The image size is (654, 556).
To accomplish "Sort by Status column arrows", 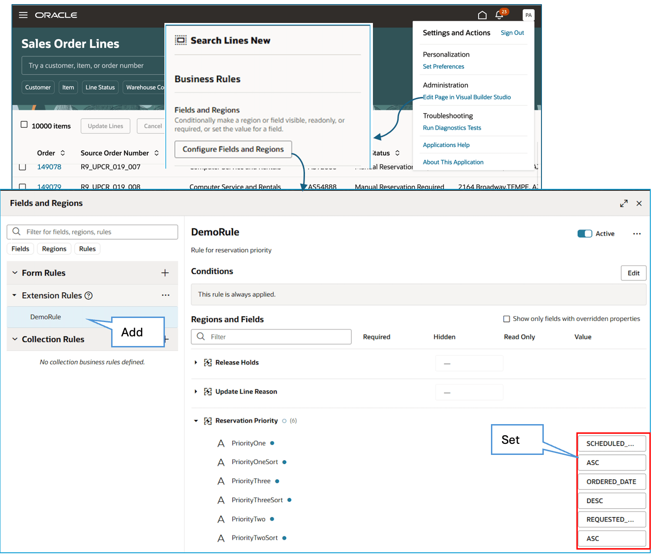I will 397,153.
